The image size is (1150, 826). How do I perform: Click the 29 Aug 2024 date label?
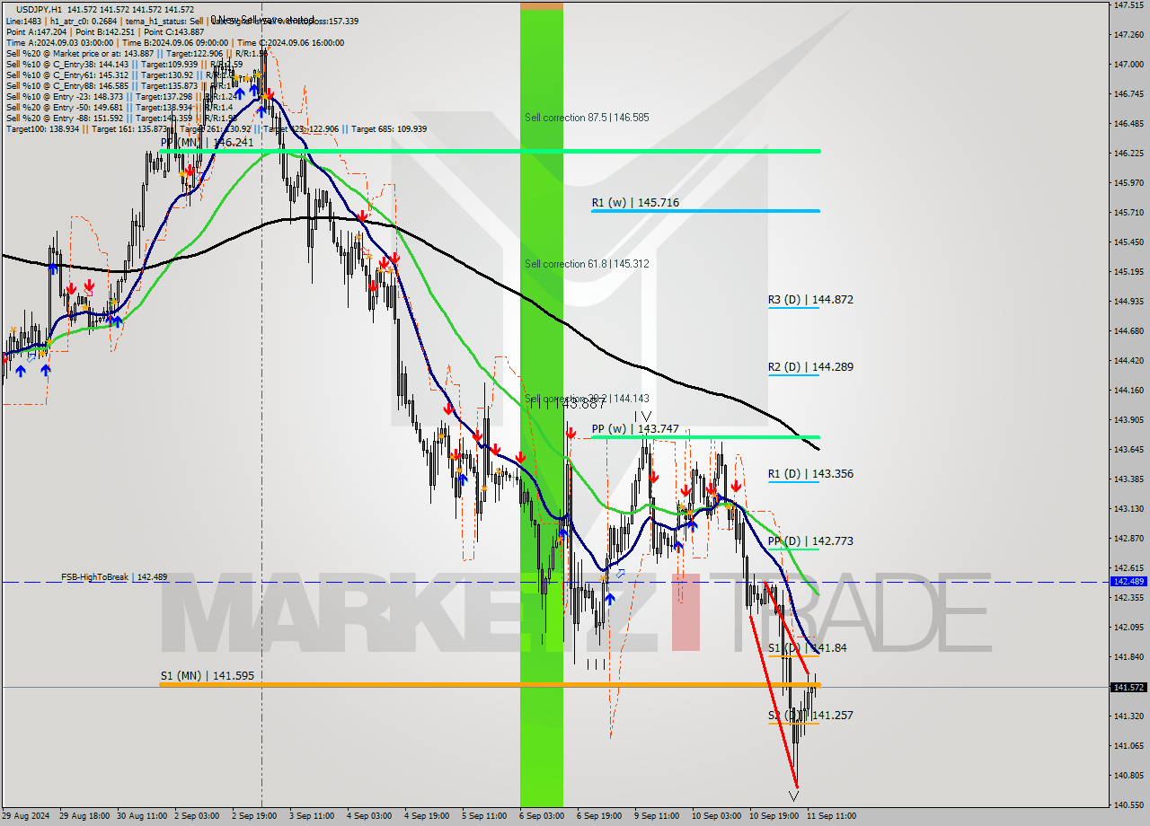(x=27, y=816)
